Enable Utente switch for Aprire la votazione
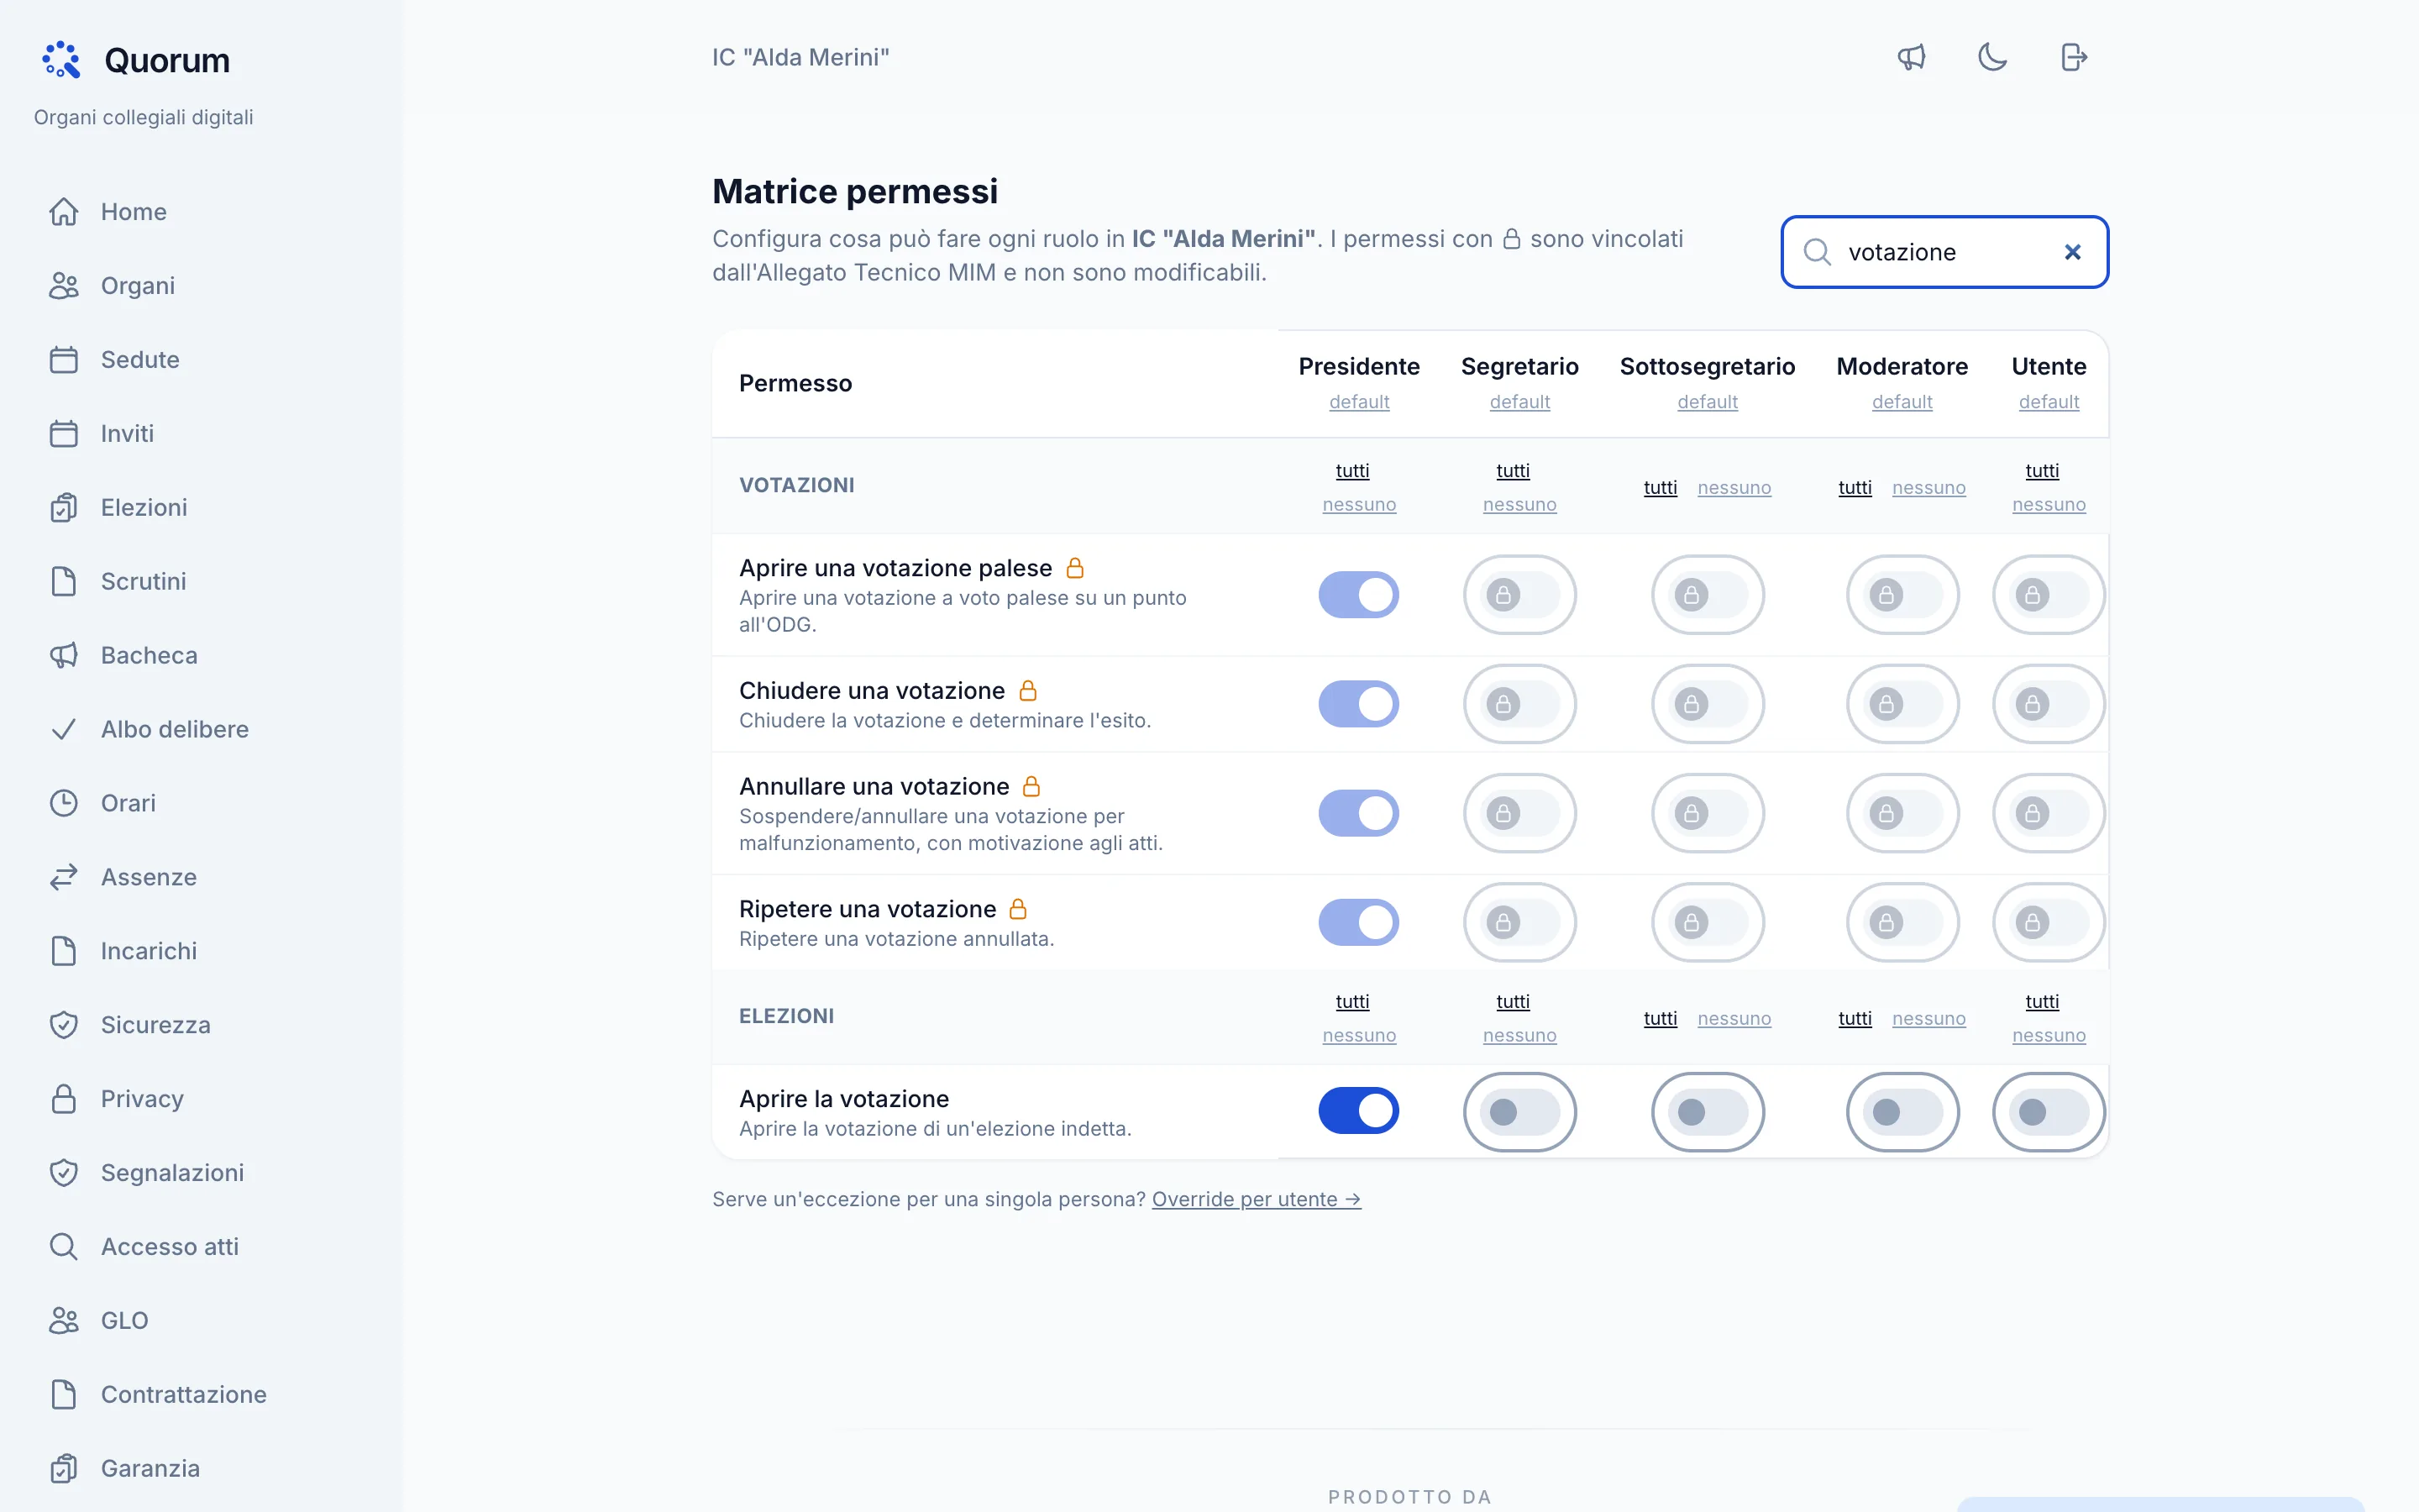This screenshot has height=1512, width=2419. (2048, 1112)
